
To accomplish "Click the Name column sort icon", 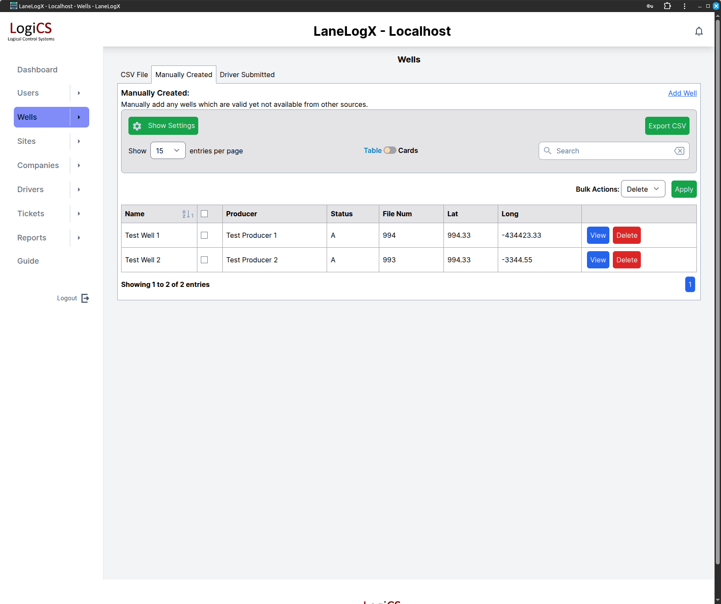I will pyautogui.click(x=188, y=214).
